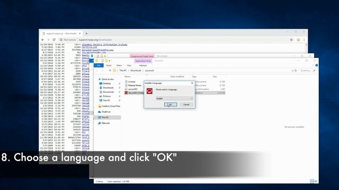Image resolution: width=339 pixels, height=190 pixels.
Task: Open the English language dropdown
Action: 174,99
